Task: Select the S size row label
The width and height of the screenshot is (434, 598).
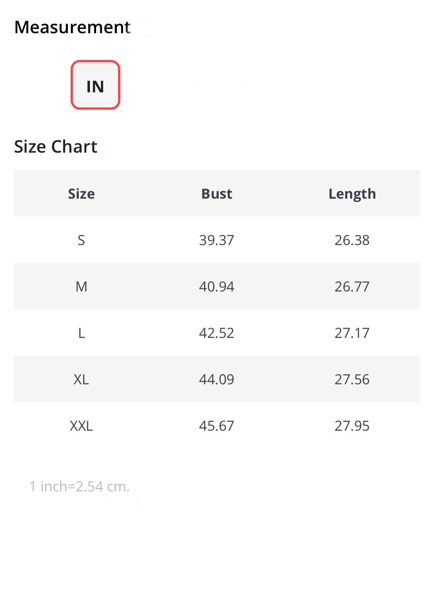Action: pyautogui.click(x=81, y=240)
